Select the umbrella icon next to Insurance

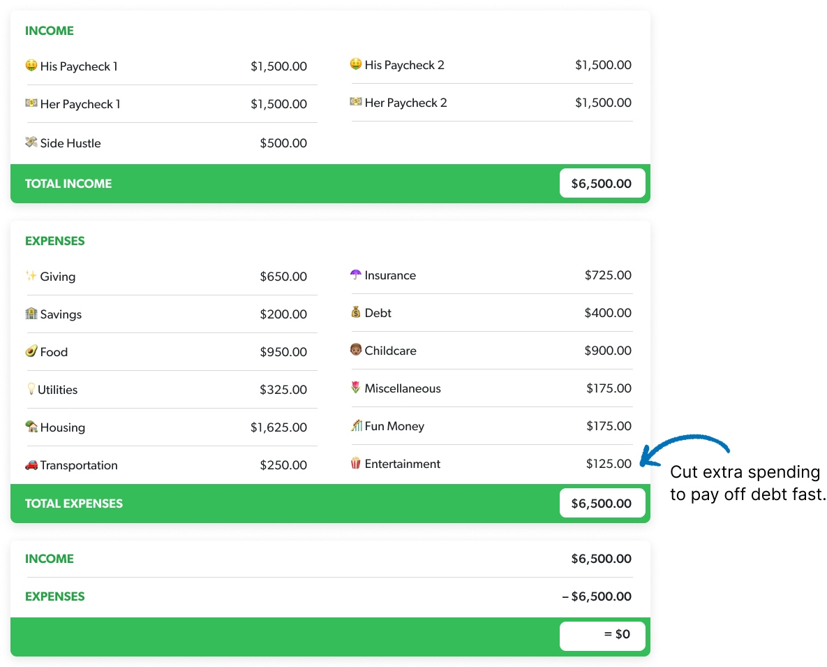tap(356, 275)
